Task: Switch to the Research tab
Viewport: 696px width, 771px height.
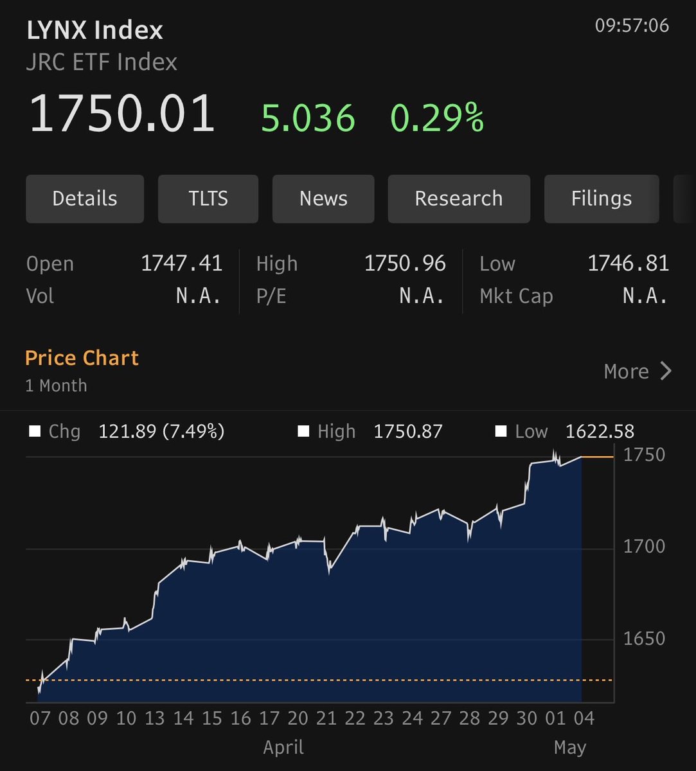Action: (x=459, y=199)
